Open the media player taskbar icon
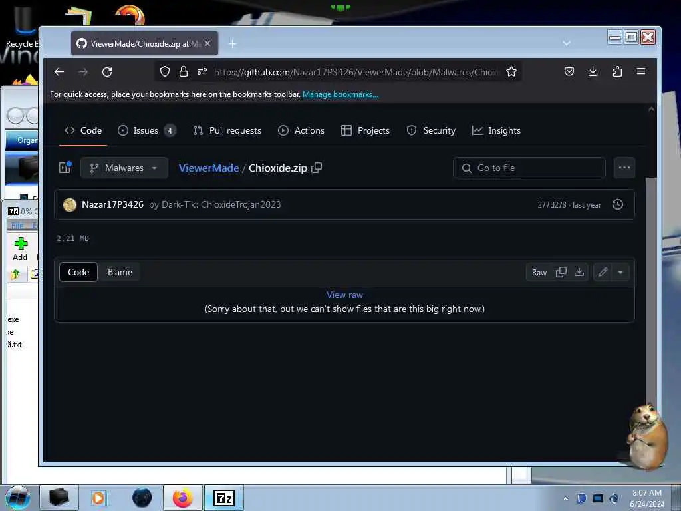This screenshot has width=681, height=511. [98, 498]
